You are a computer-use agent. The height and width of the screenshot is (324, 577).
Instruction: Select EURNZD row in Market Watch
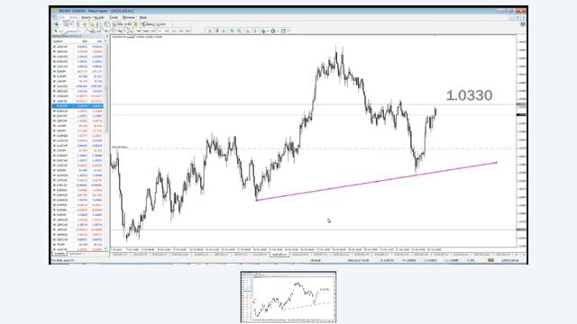coord(78,156)
